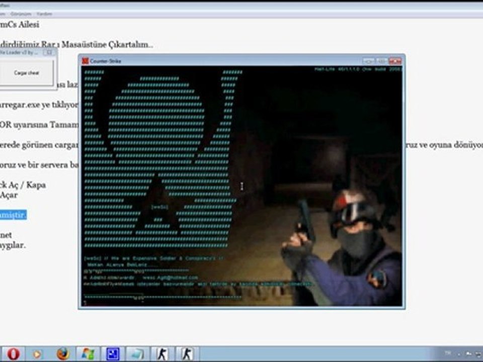Close the Loader v7 window

[49, 52]
